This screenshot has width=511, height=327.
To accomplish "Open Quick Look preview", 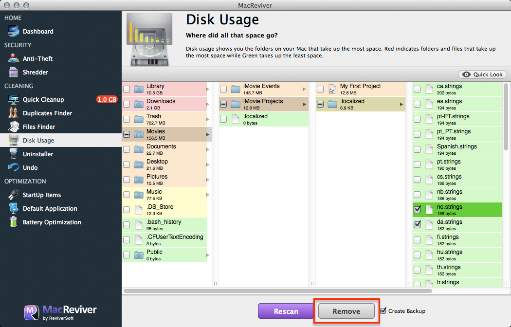I will point(483,74).
